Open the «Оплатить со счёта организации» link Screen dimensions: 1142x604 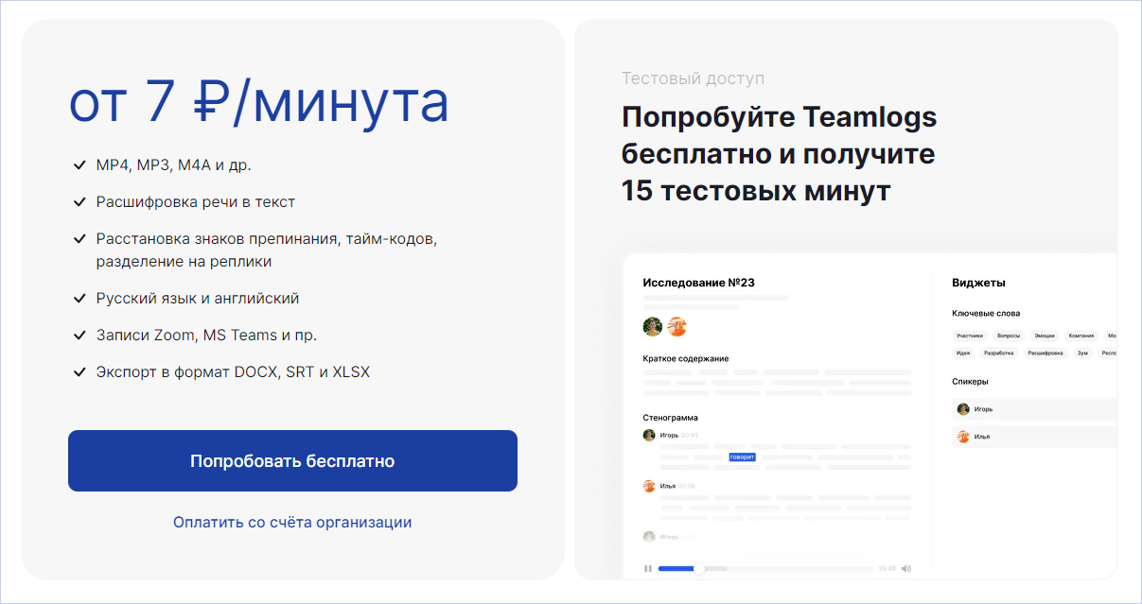click(x=292, y=522)
